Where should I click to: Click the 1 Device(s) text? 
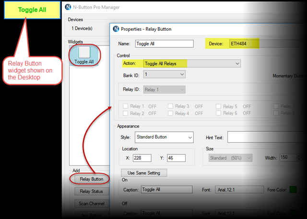(x=82, y=28)
